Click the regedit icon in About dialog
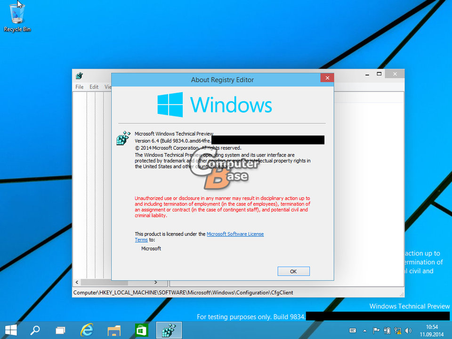The image size is (452, 339). click(123, 138)
